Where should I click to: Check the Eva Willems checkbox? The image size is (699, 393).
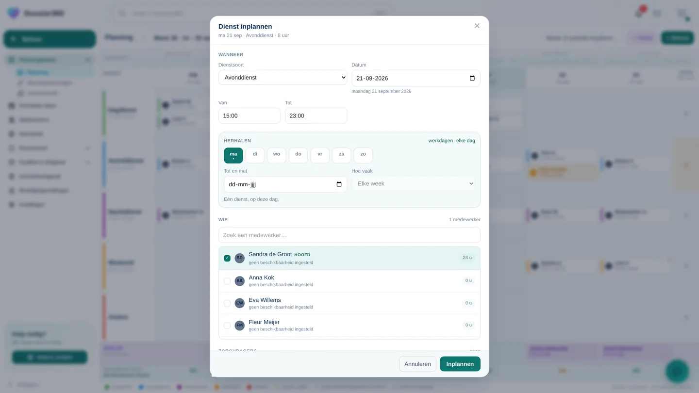coord(227,303)
